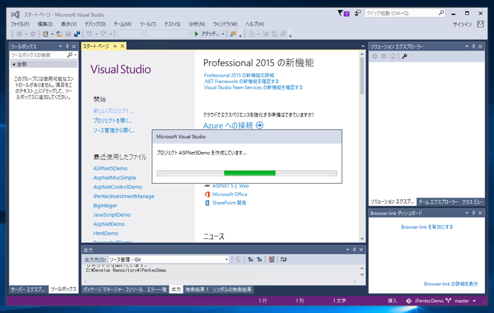Click go to next message output icon
Viewport: 494px width, 313px height.
(259, 259)
